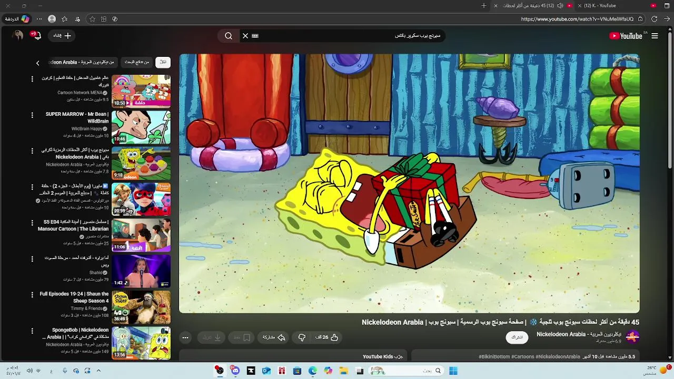
Task: Reload the page from browser toolbar
Action: (654, 19)
